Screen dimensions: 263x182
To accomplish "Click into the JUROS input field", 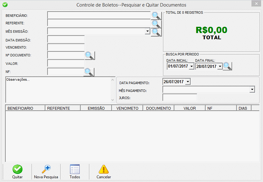I will [180, 97].
